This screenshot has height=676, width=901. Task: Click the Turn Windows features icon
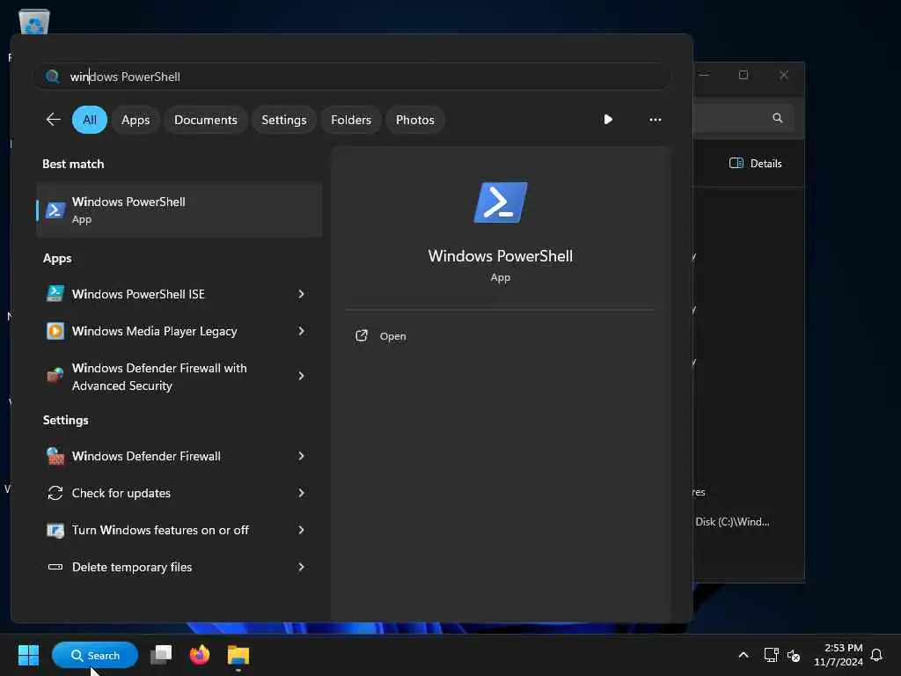point(55,530)
